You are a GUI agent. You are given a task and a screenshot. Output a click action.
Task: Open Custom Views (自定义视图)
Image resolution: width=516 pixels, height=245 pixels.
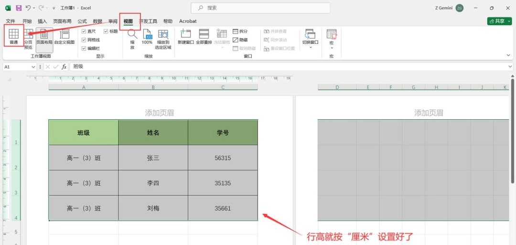[64, 36]
